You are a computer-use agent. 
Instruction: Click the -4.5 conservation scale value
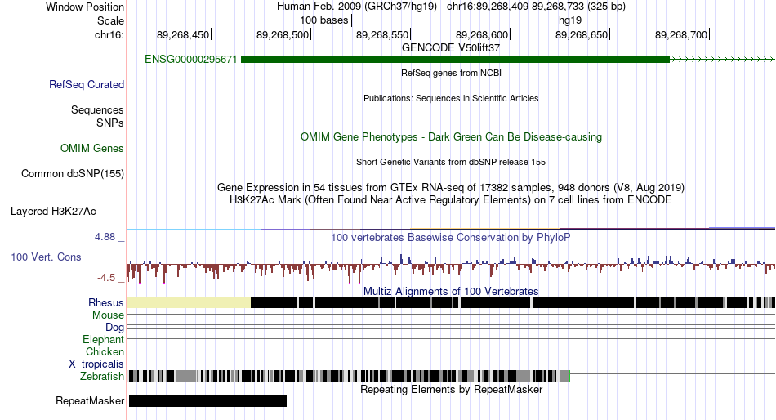pos(106,278)
